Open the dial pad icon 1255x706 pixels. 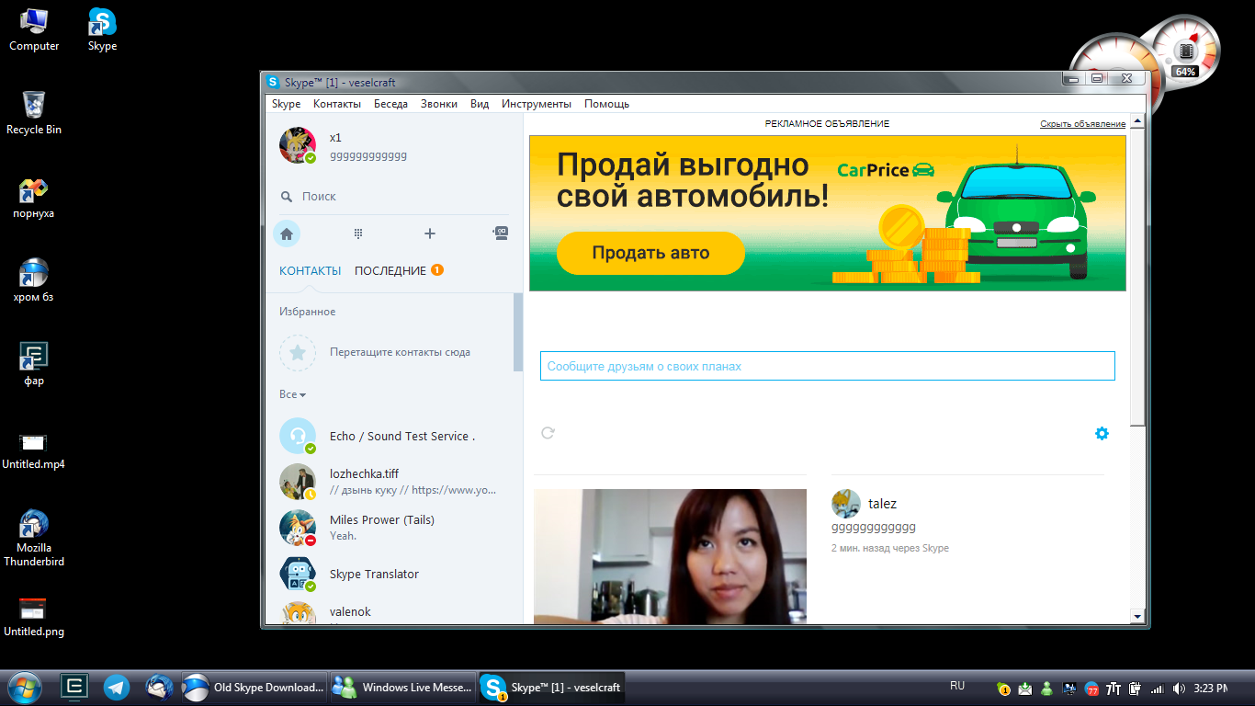[x=358, y=233]
